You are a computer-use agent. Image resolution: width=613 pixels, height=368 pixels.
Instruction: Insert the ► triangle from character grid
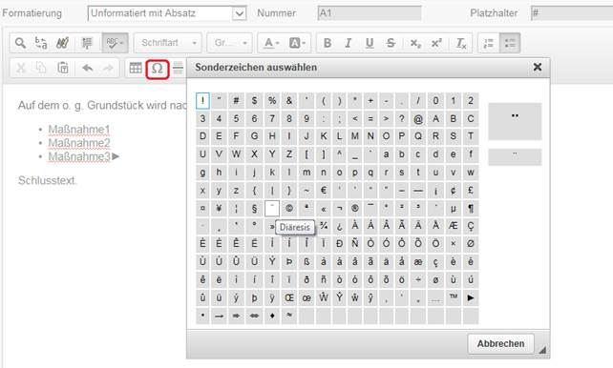471,297
